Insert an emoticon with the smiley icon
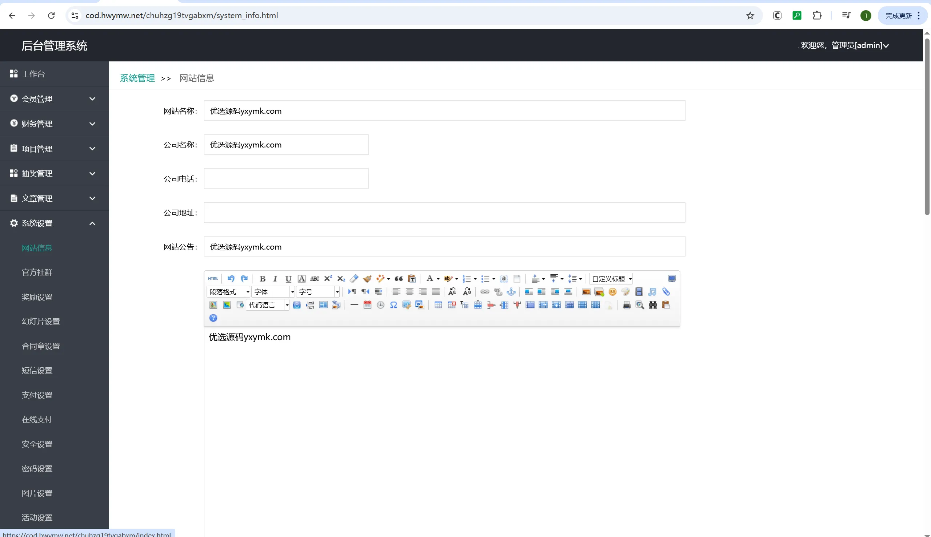Image resolution: width=931 pixels, height=537 pixels. coord(612,292)
